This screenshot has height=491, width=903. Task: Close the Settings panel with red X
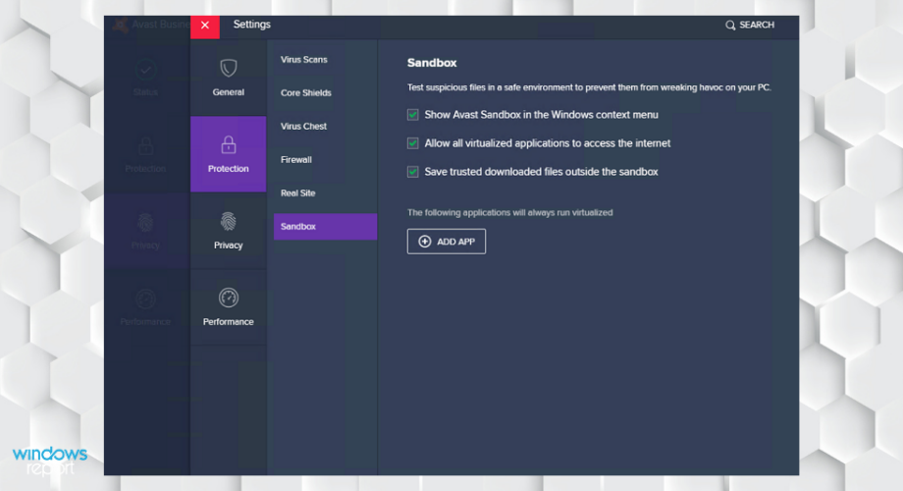205,26
